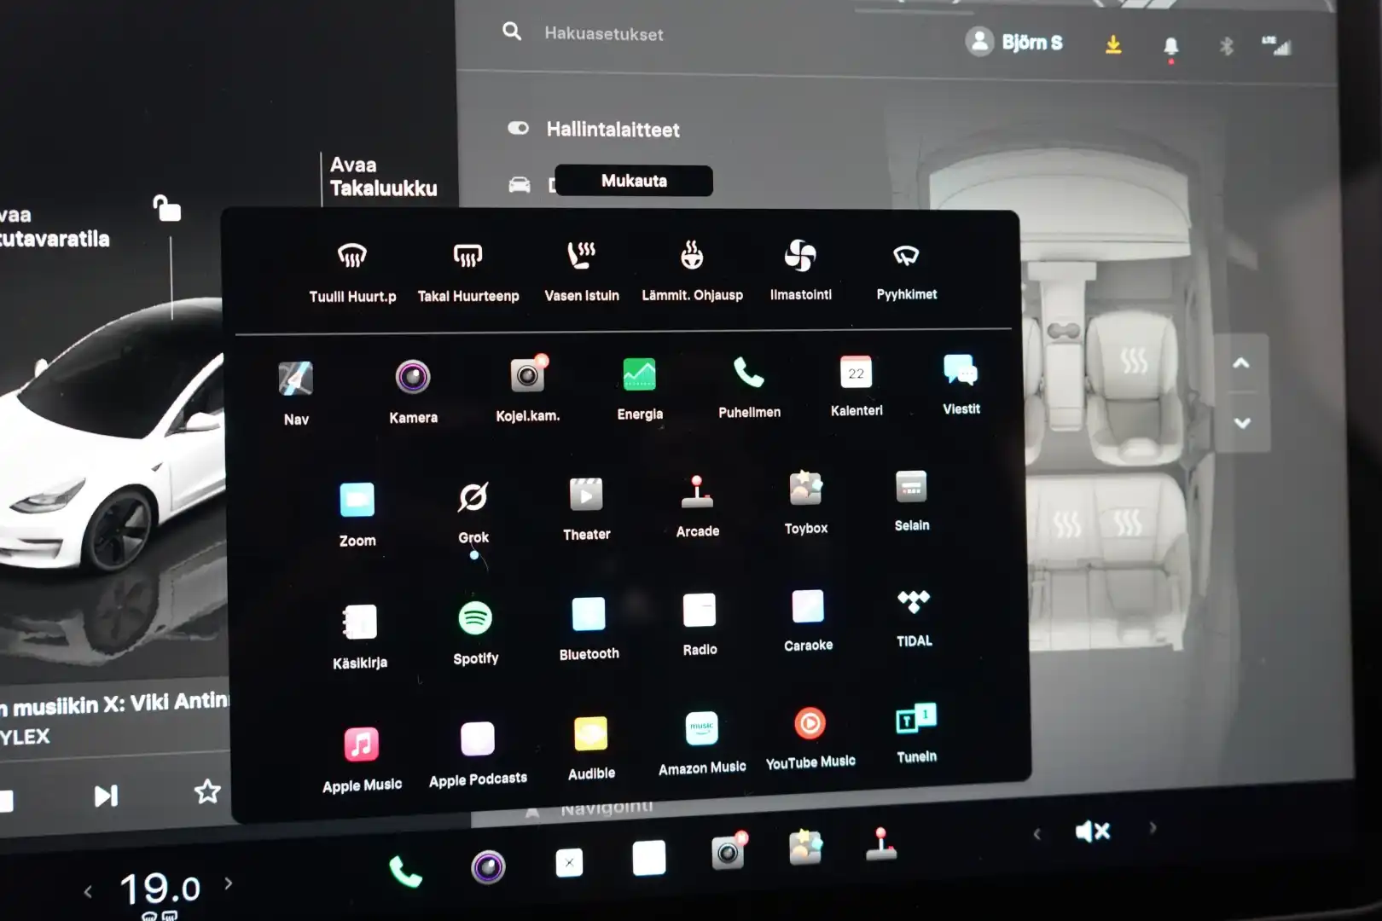Launch the Theater app
This screenshot has height=921, width=1382.
tap(586, 509)
